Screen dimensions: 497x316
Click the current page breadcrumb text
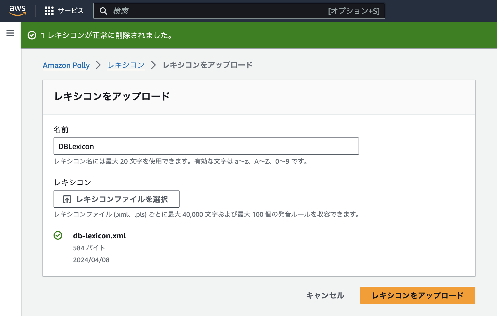[207, 65]
